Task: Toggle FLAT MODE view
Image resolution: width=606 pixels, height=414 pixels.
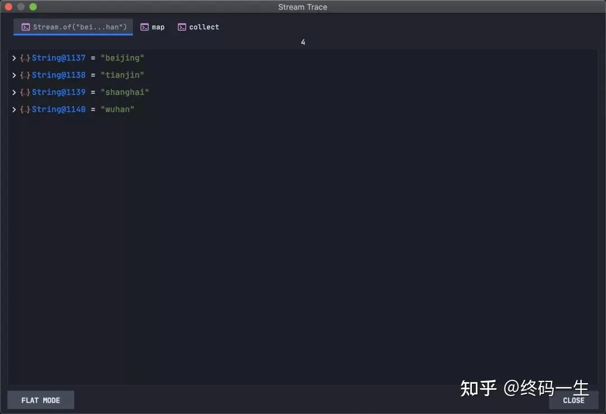Action: click(x=40, y=400)
